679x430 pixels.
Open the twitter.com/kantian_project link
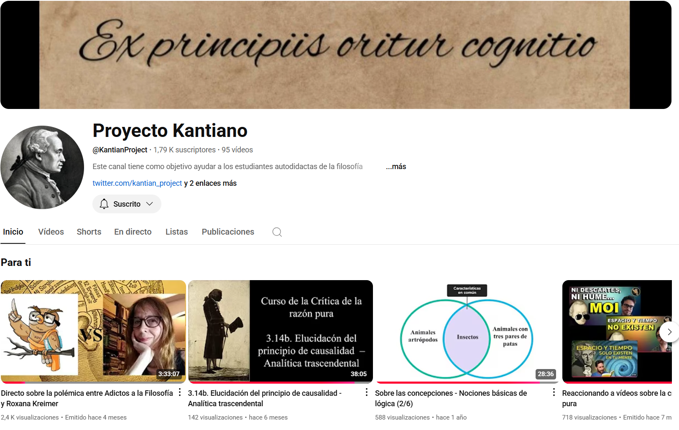click(x=137, y=183)
